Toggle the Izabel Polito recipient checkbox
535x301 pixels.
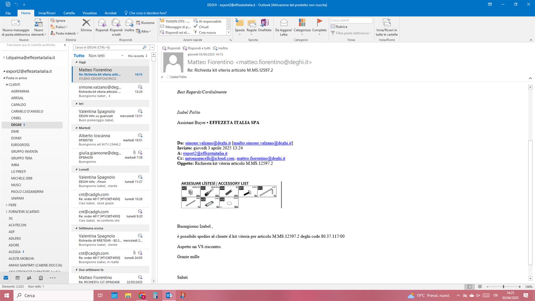(168, 77)
